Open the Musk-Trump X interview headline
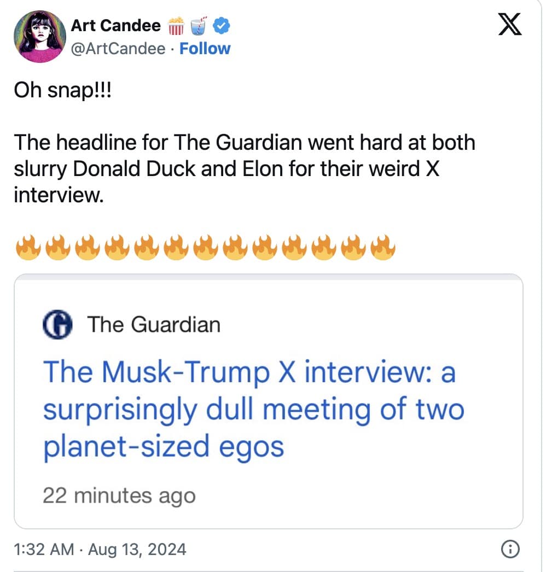546x572 pixels. pos(253,410)
